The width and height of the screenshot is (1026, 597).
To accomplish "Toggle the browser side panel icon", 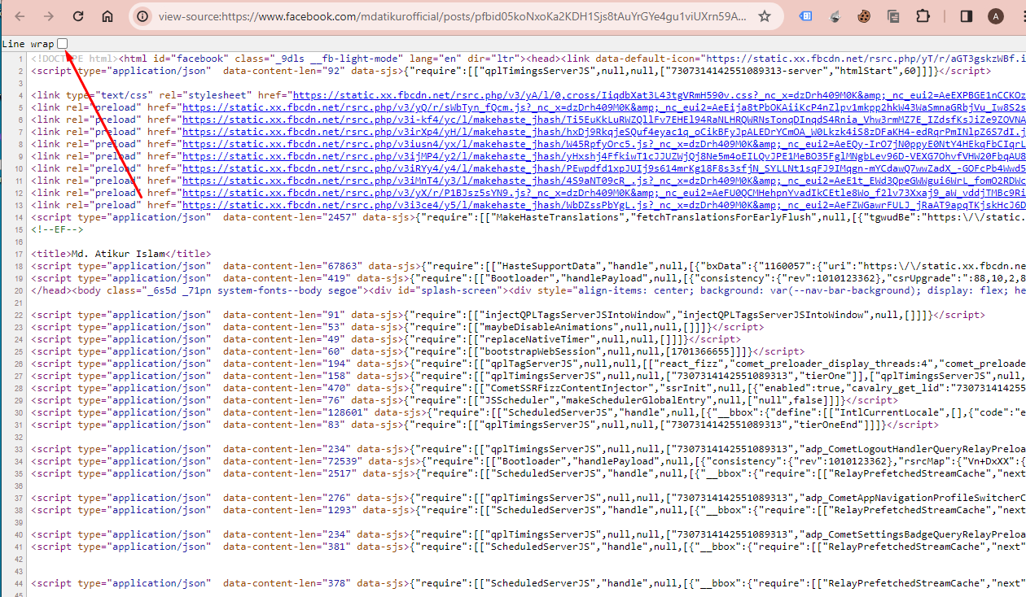I will coord(967,16).
